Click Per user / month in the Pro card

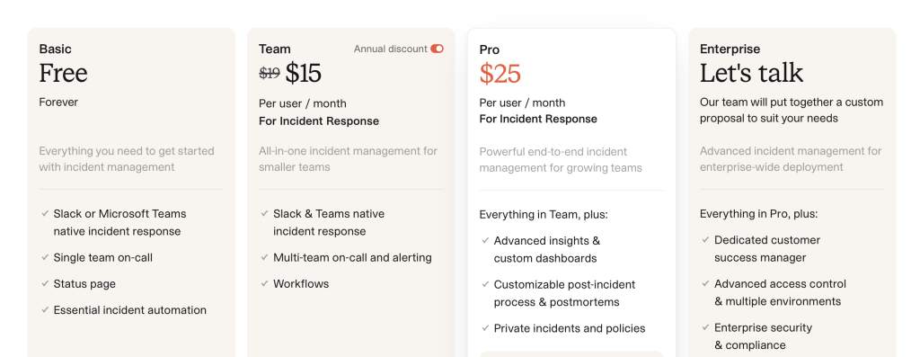click(522, 103)
